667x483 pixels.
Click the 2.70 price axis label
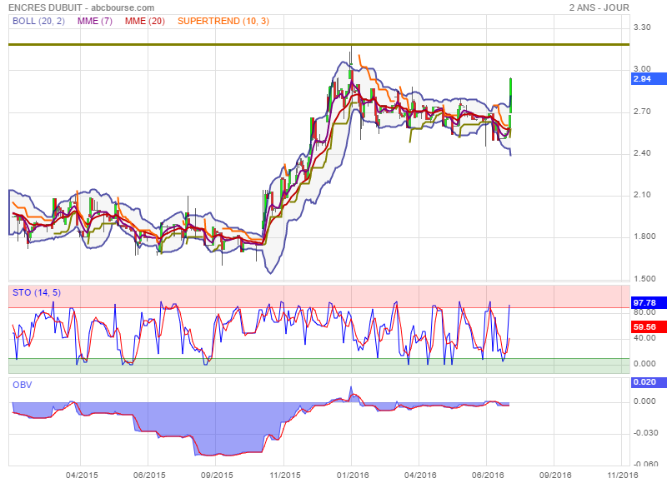(642, 112)
